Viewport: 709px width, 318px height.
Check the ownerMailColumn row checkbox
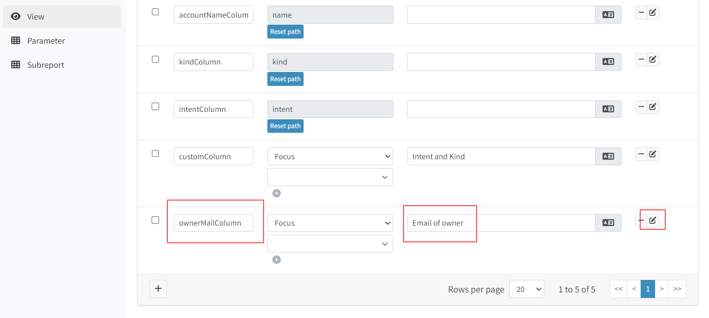point(156,220)
